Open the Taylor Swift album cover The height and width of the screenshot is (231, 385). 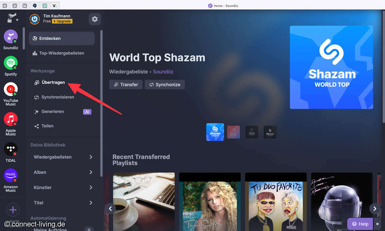point(210,202)
